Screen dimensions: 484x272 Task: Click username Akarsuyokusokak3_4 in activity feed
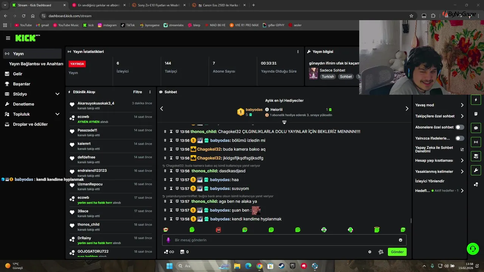(96, 103)
